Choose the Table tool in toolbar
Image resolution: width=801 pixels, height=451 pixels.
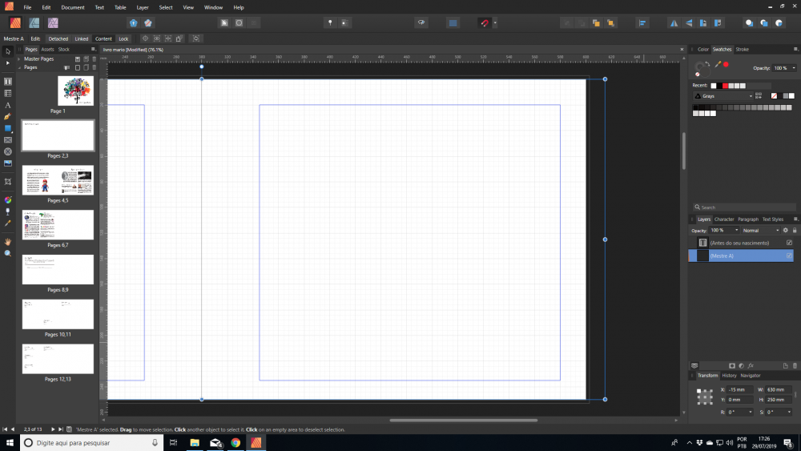[8, 94]
